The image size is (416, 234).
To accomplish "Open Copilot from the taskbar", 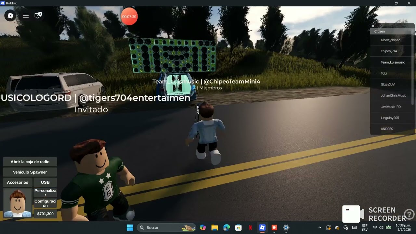I will (203, 227).
